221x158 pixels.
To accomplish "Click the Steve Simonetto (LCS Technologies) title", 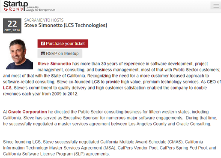I will click(x=66, y=25).
